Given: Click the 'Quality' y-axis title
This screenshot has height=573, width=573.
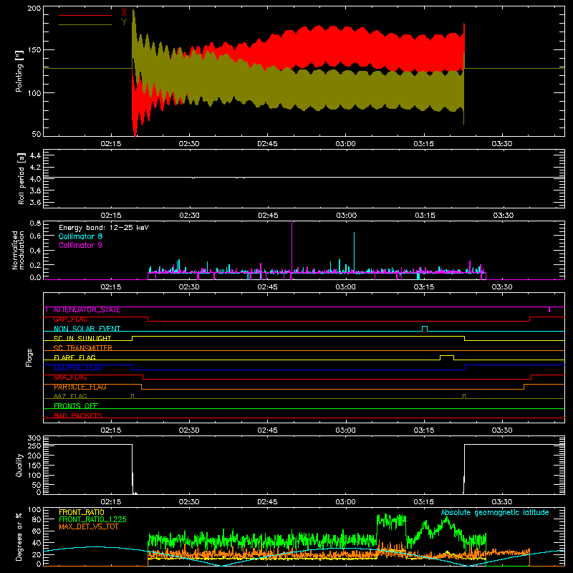Looking at the screenshot, I should coord(19,465).
